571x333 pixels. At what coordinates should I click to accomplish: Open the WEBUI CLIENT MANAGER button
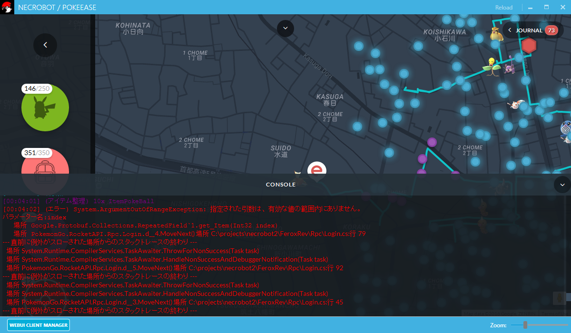click(x=38, y=325)
